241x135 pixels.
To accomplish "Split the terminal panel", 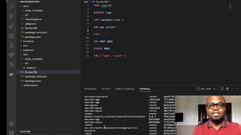I will [222, 89].
